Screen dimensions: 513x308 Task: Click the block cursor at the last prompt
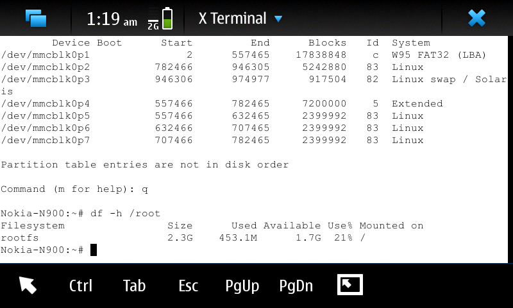click(x=94, y=250)
